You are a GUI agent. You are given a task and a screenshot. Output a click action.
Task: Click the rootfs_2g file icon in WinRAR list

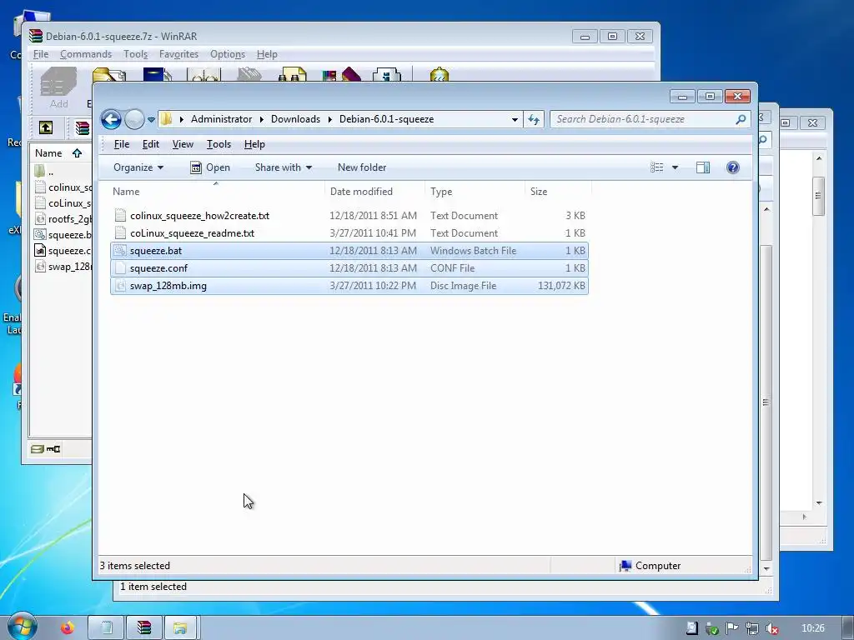click(40, 219)
